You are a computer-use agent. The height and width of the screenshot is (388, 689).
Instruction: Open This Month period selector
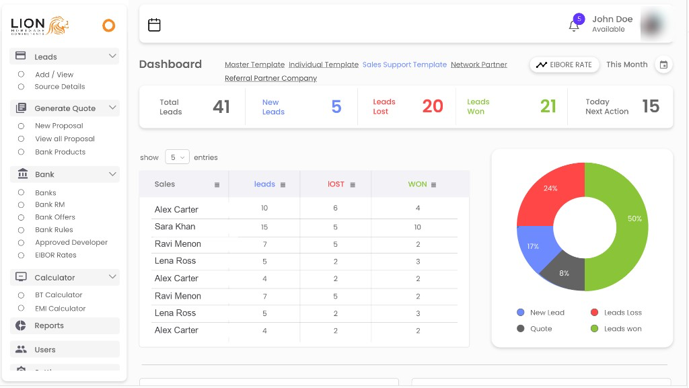(x=626, y=65)
